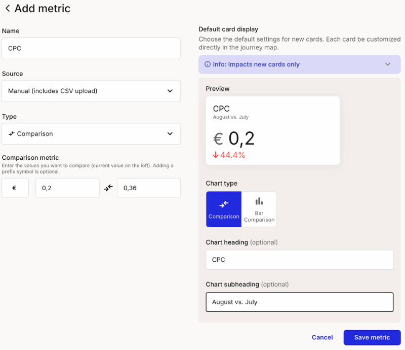Click the bar chart icon for Bar Comparison
The image size is (405, 350).
(259, 202)
